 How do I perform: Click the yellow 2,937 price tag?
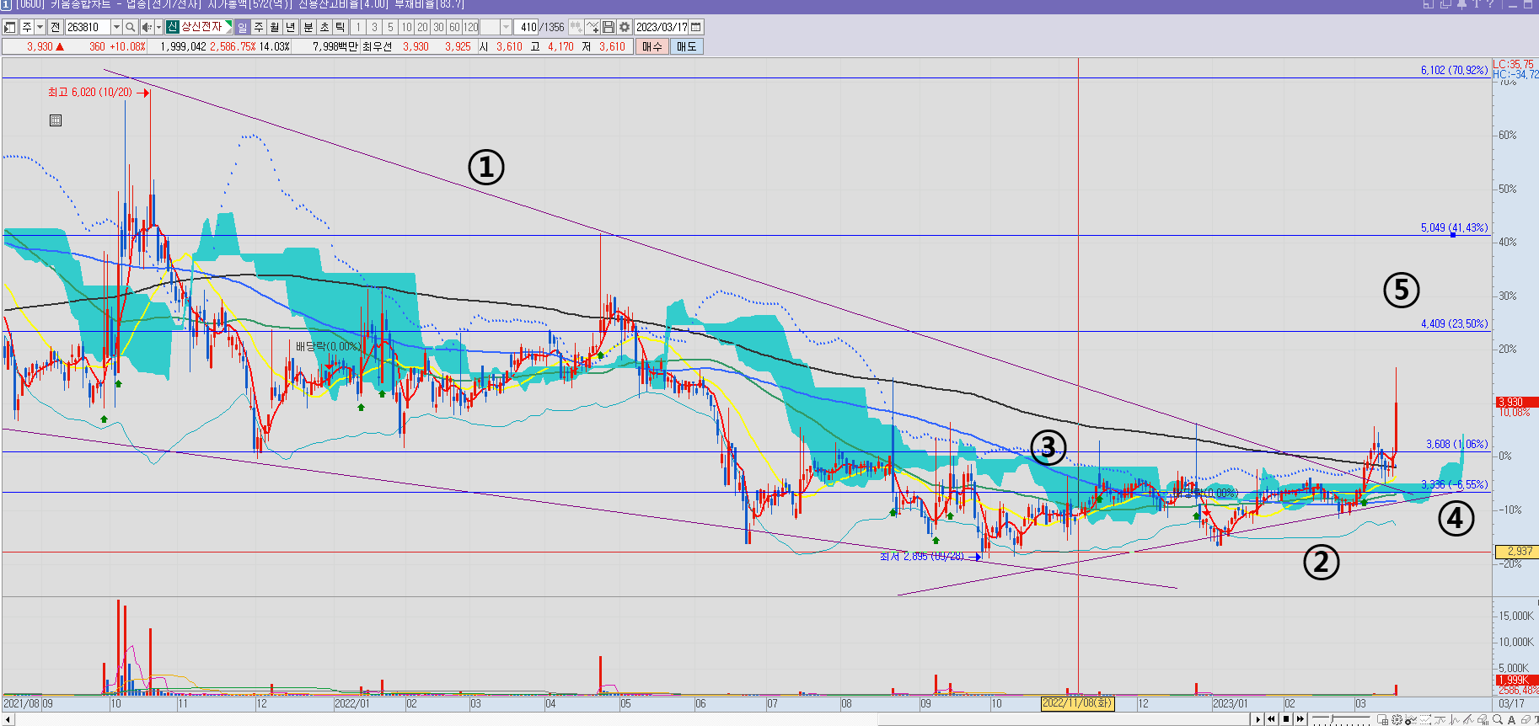point(1515,551)
